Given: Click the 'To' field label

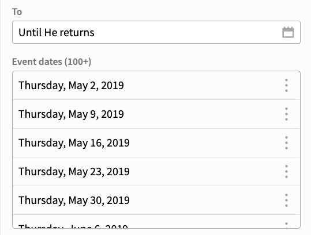Looking at the screenshot, I should point(17,11).
